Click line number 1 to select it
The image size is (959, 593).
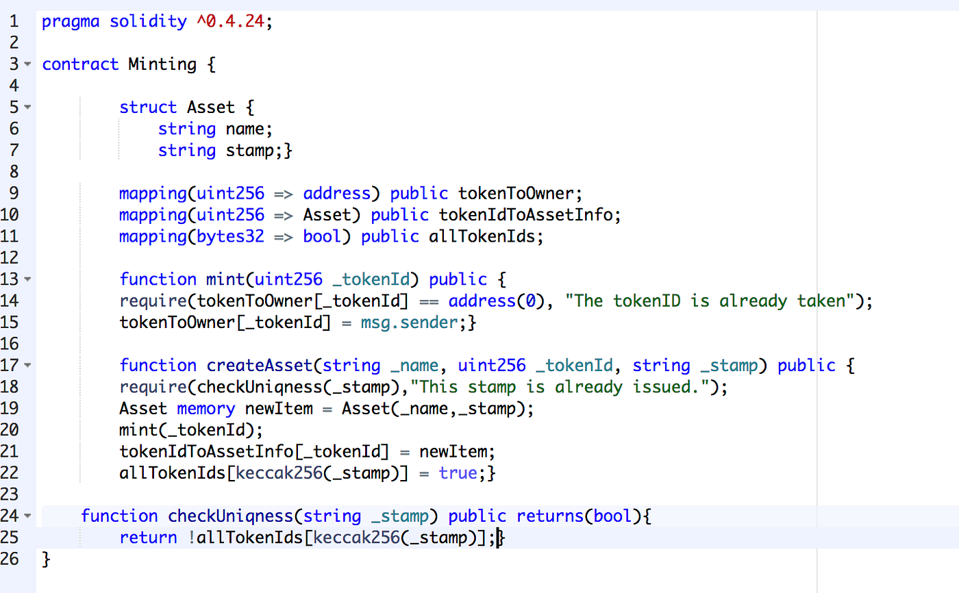14,21
